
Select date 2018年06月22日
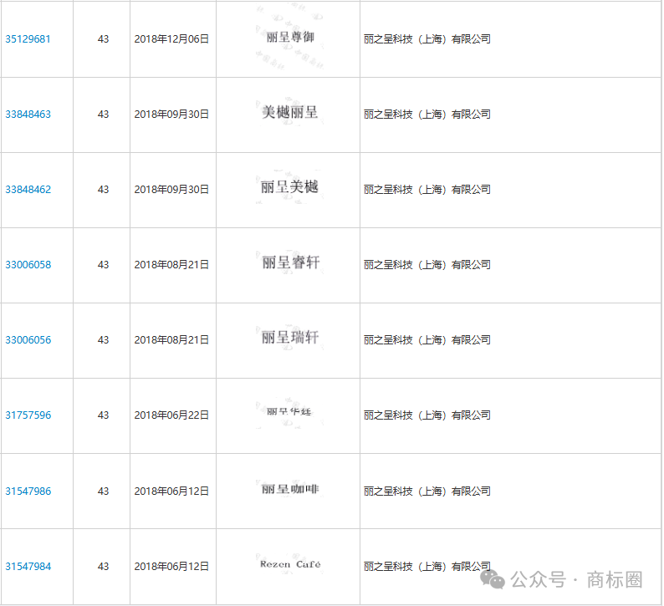(x=171, y=415)
